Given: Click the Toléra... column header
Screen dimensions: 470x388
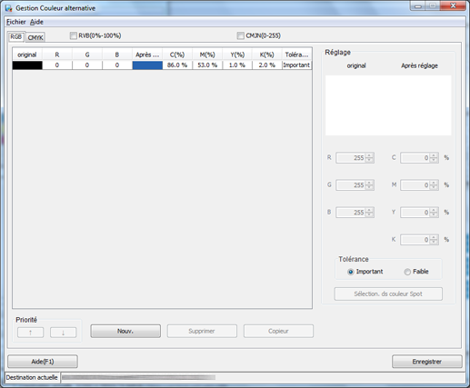Looking at the screenshot, I should point(296,55).
